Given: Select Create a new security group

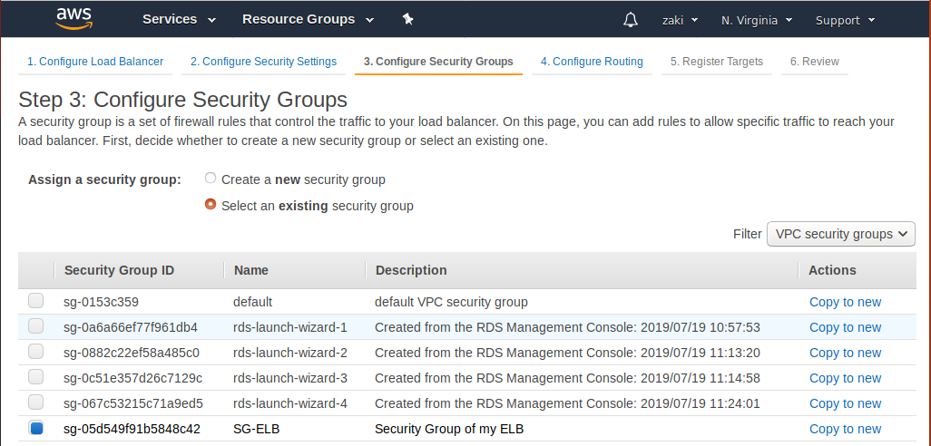Looking at the screenshot, I should [x=211, y=179].
